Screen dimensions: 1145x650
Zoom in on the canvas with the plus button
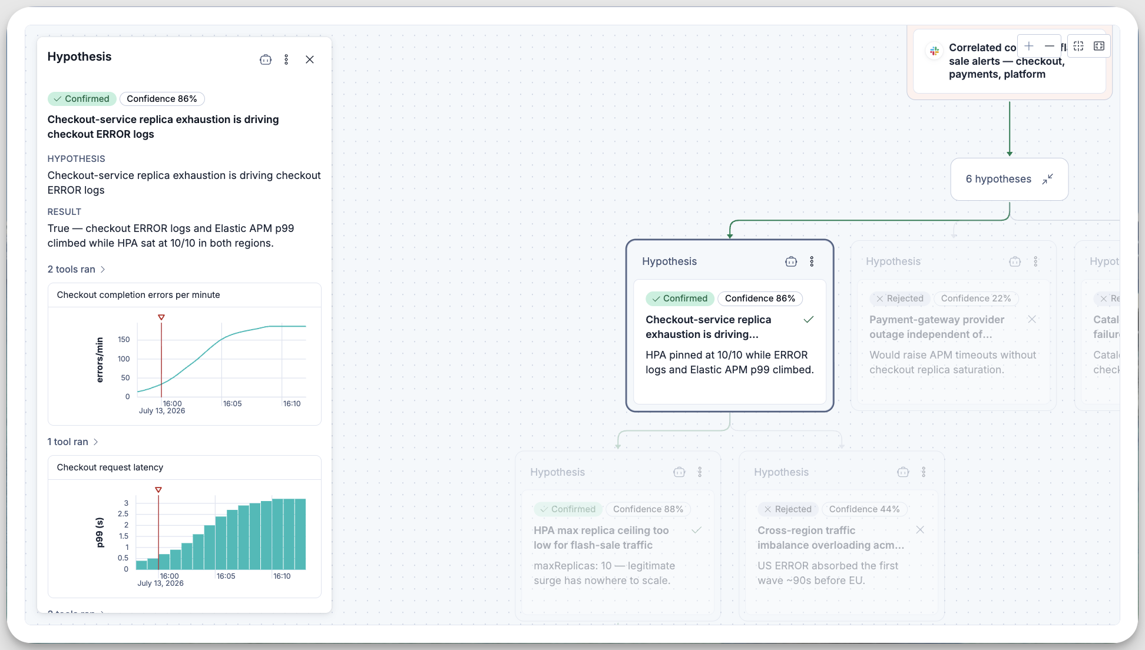coord(1029,46)
